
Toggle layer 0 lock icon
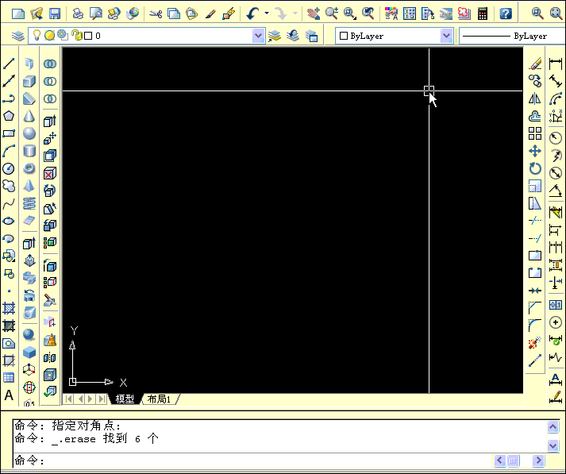click(x=76, y=35)
